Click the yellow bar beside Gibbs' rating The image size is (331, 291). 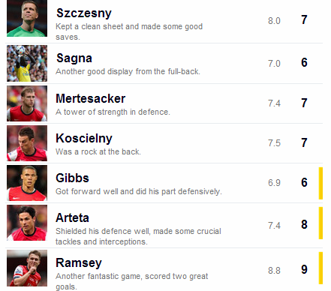320,183
